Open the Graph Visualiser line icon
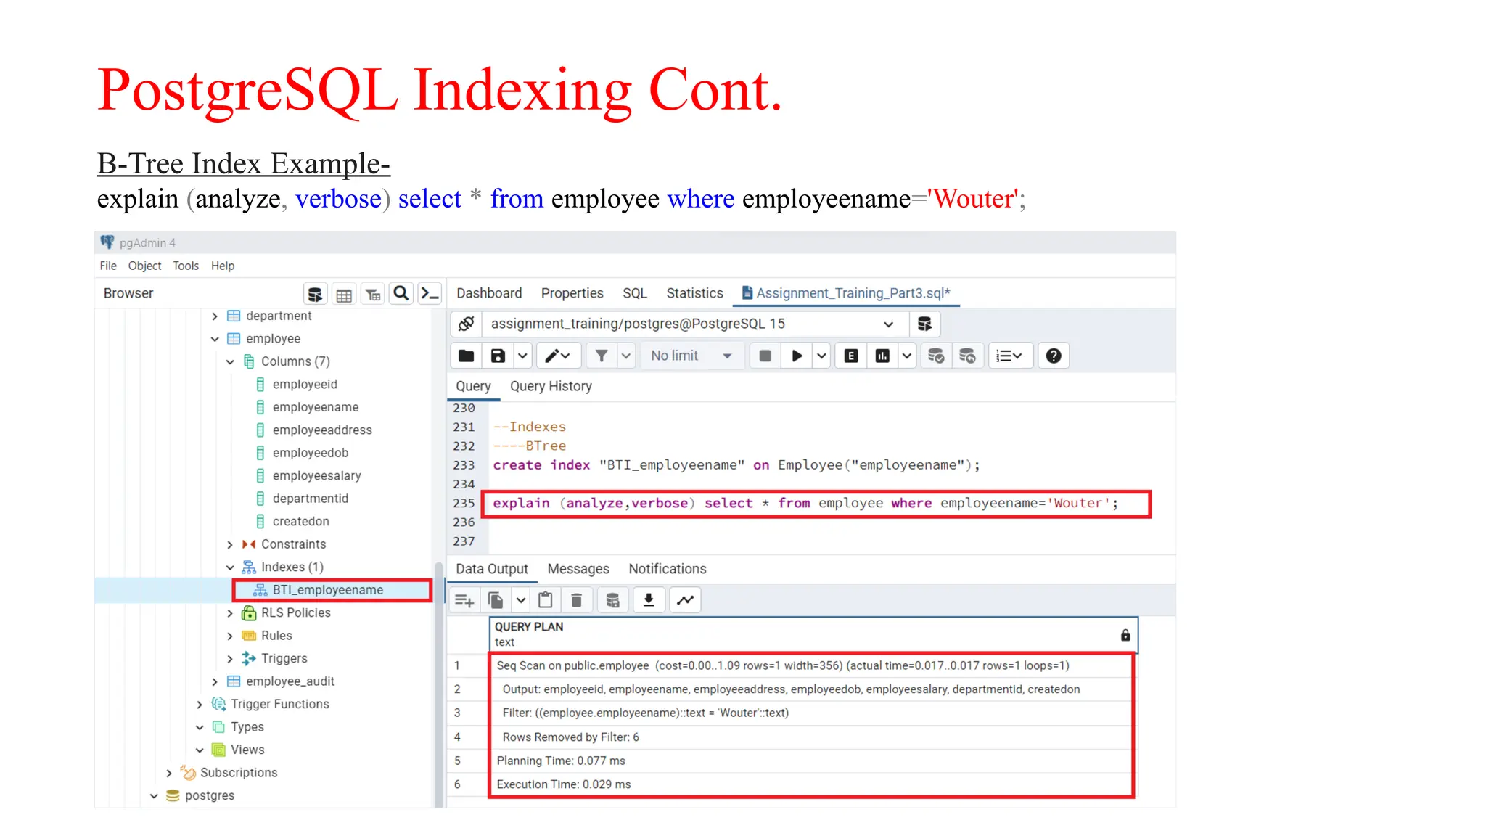Screen dimensions: 1486x836 pyautogui.click(x=686, y=600)
